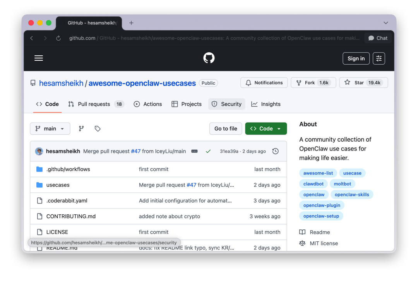Switch to the Pull requests tab
418x282 pixels.
click(96, 104)
